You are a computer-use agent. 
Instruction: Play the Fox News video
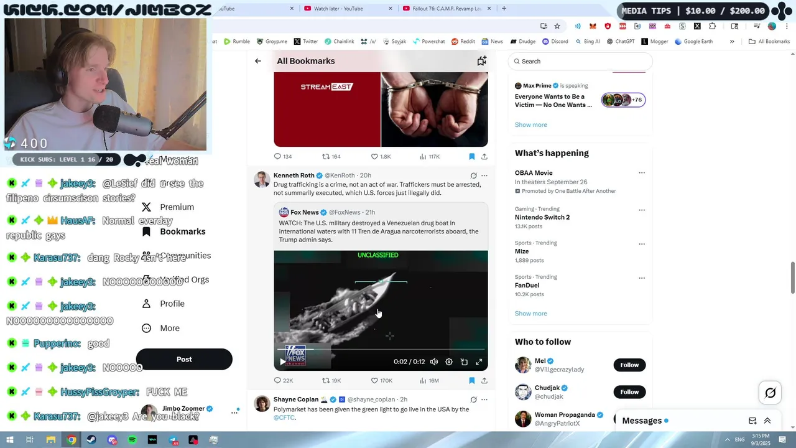pos(283,362)
